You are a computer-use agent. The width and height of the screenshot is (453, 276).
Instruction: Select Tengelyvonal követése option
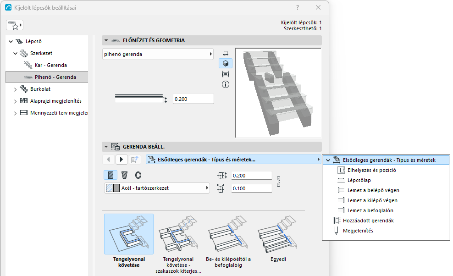[x=129, y=241]
